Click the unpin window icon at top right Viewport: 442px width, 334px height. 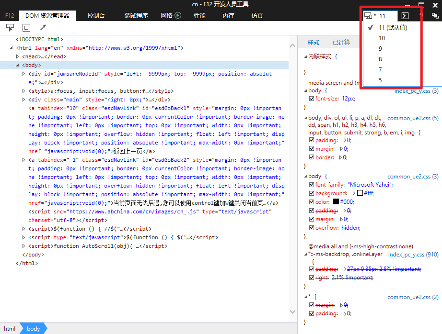[435, 16]
